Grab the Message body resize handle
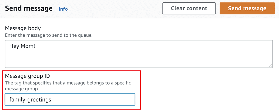This screenshot has height=111, width=279. tap(270, 65)
